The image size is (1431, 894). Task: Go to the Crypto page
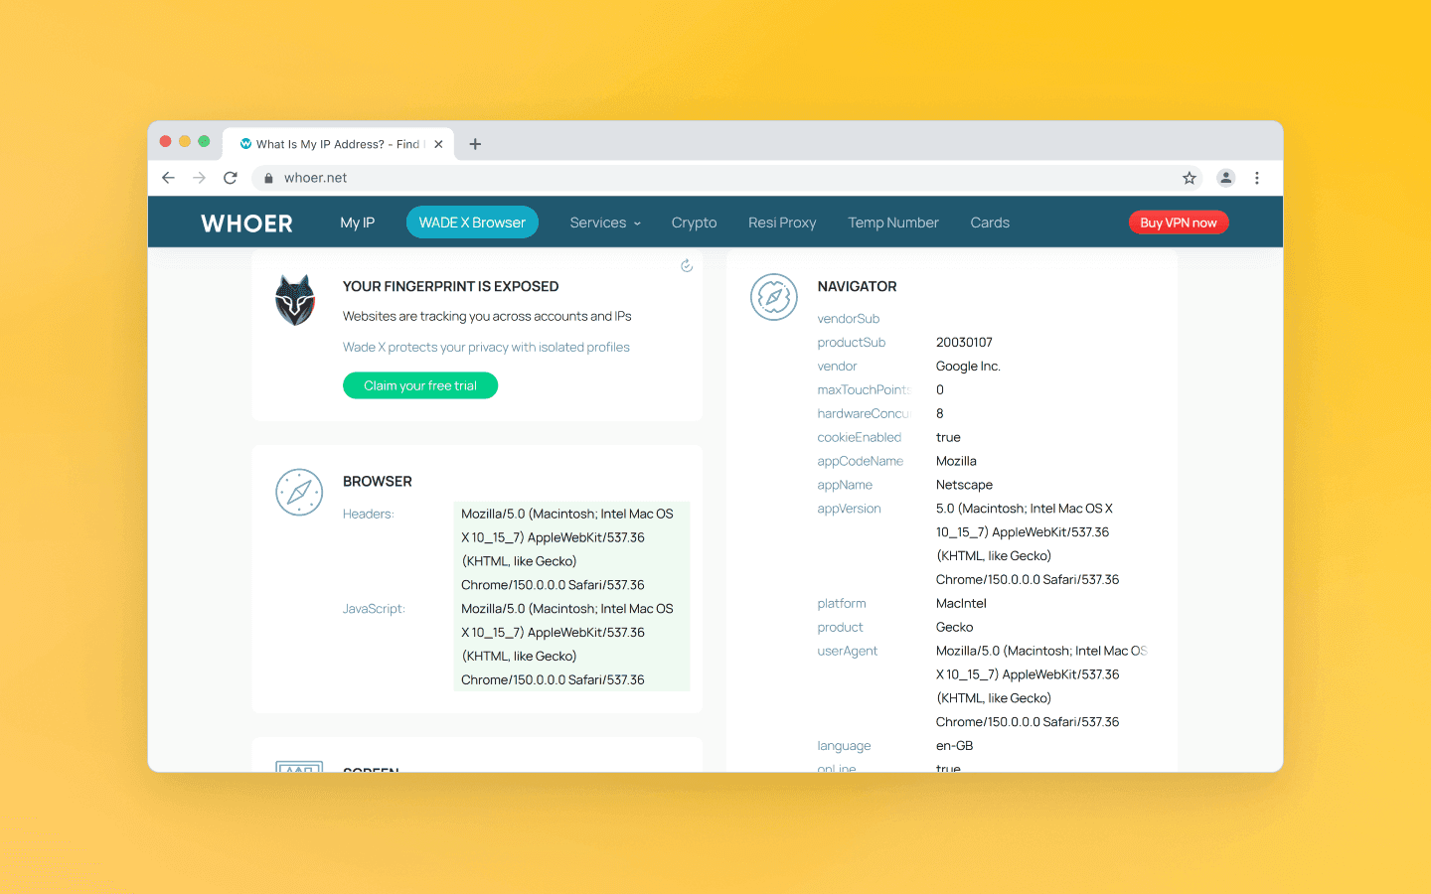click(694, 223)
